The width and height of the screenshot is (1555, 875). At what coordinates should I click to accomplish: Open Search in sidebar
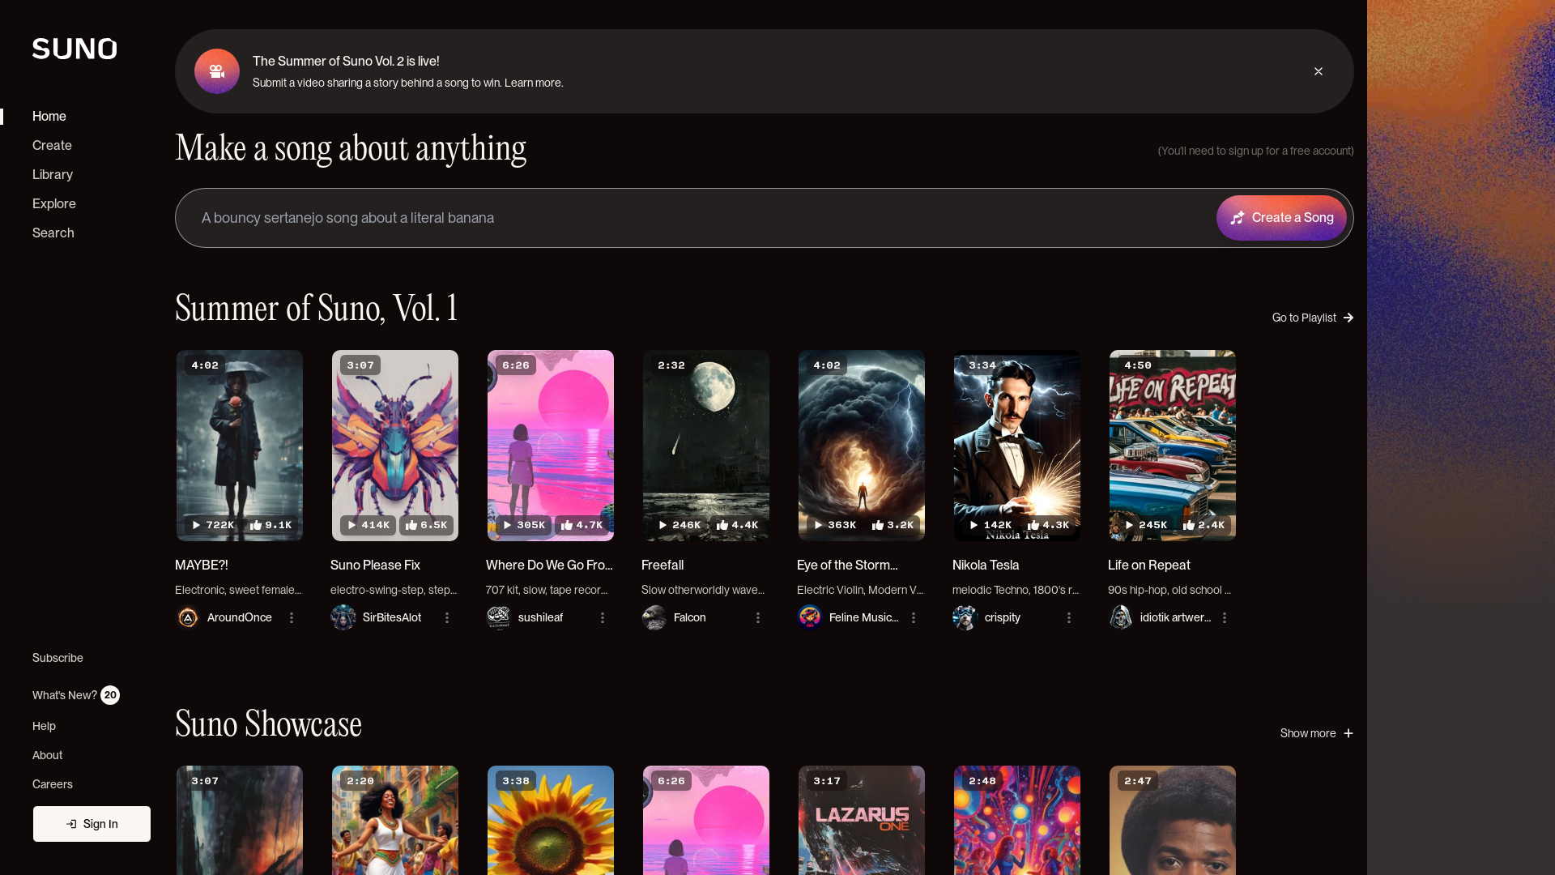coord(53,233)
